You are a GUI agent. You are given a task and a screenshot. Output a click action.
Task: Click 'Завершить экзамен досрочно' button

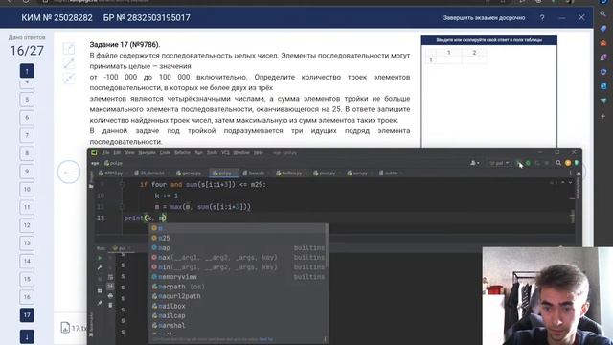pyautogui.click(x=484, y=18)
